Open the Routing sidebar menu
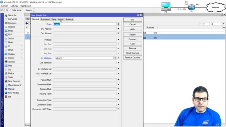The height and width of the screenshot is (127, 226). click(11, 54)
